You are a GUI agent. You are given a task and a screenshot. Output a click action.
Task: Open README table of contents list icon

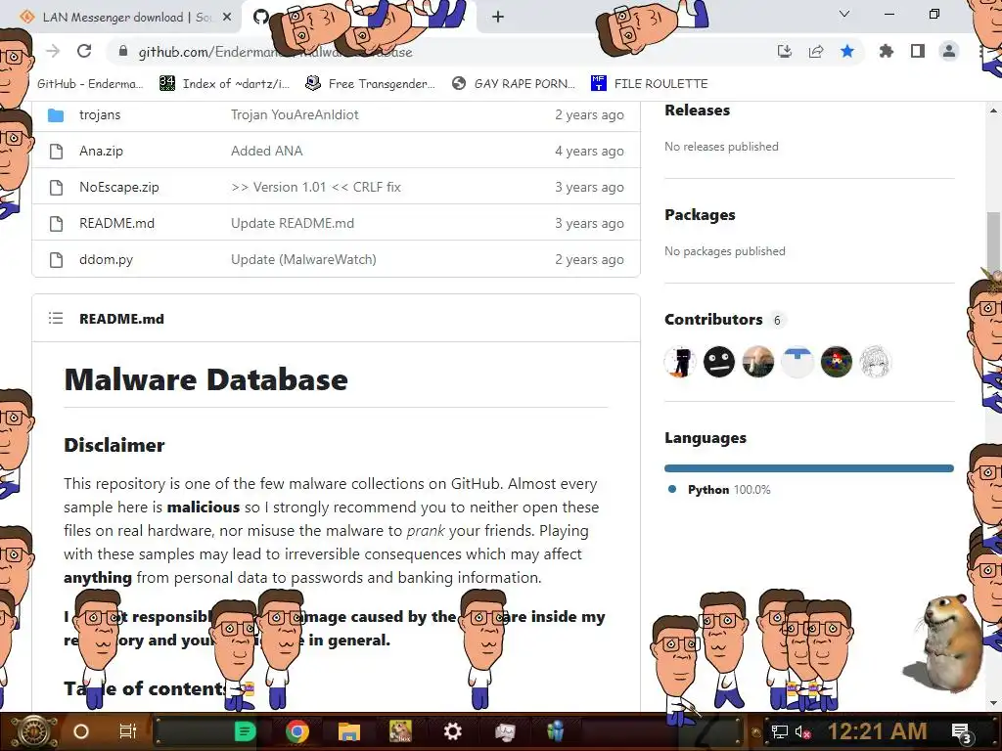click(56, 318)
